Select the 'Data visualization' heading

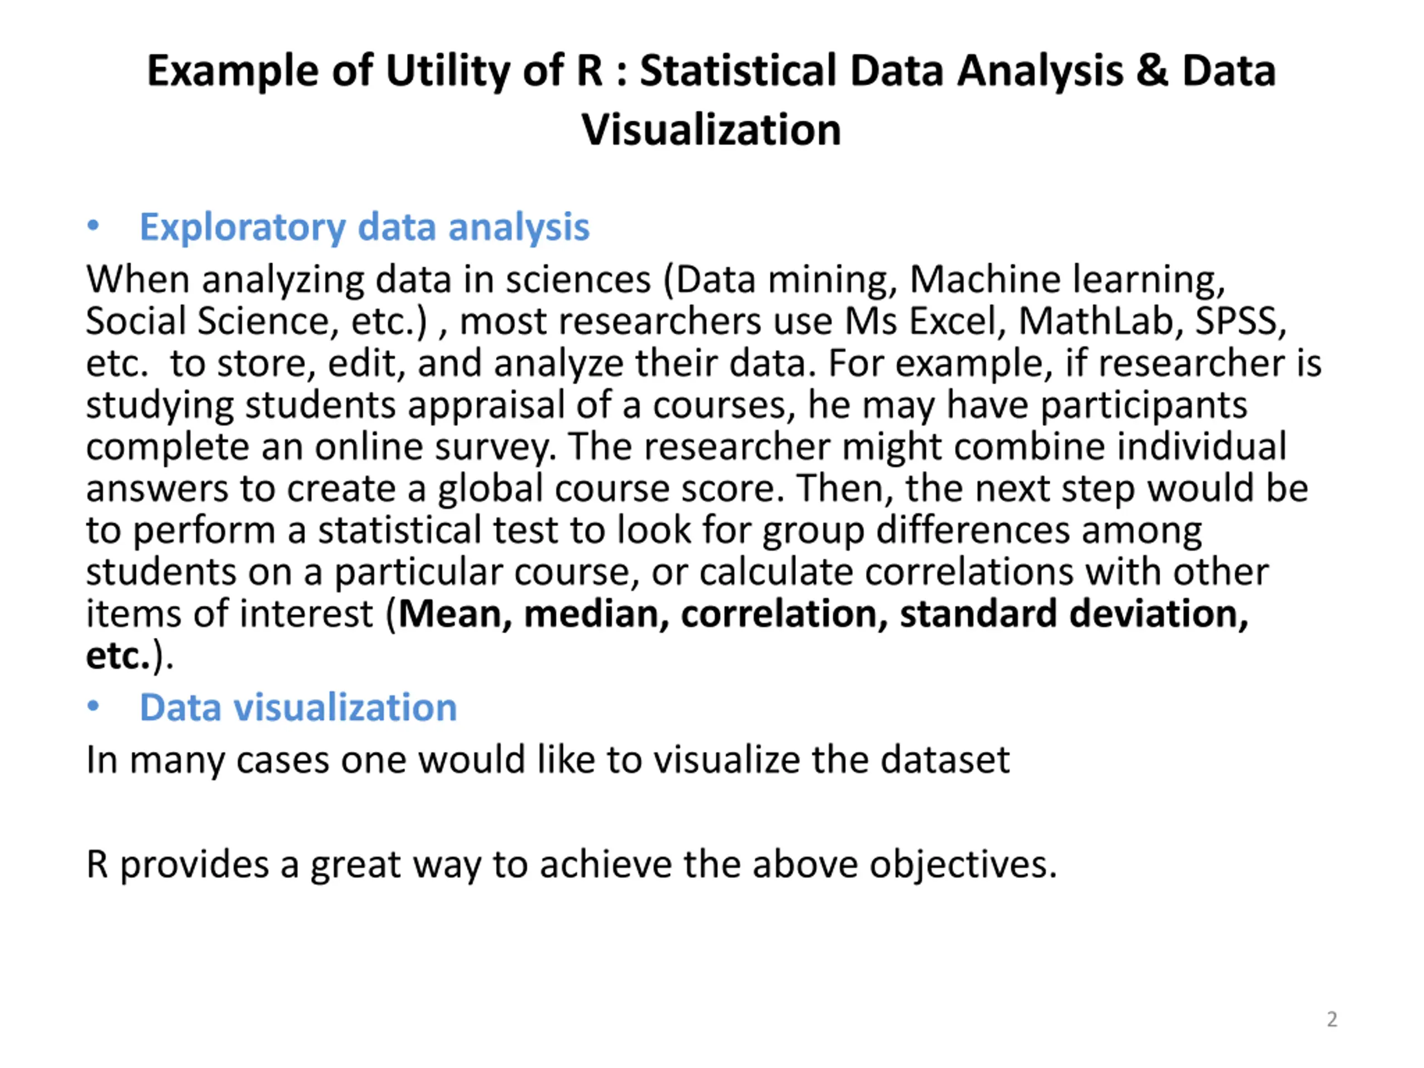(298, 708)
